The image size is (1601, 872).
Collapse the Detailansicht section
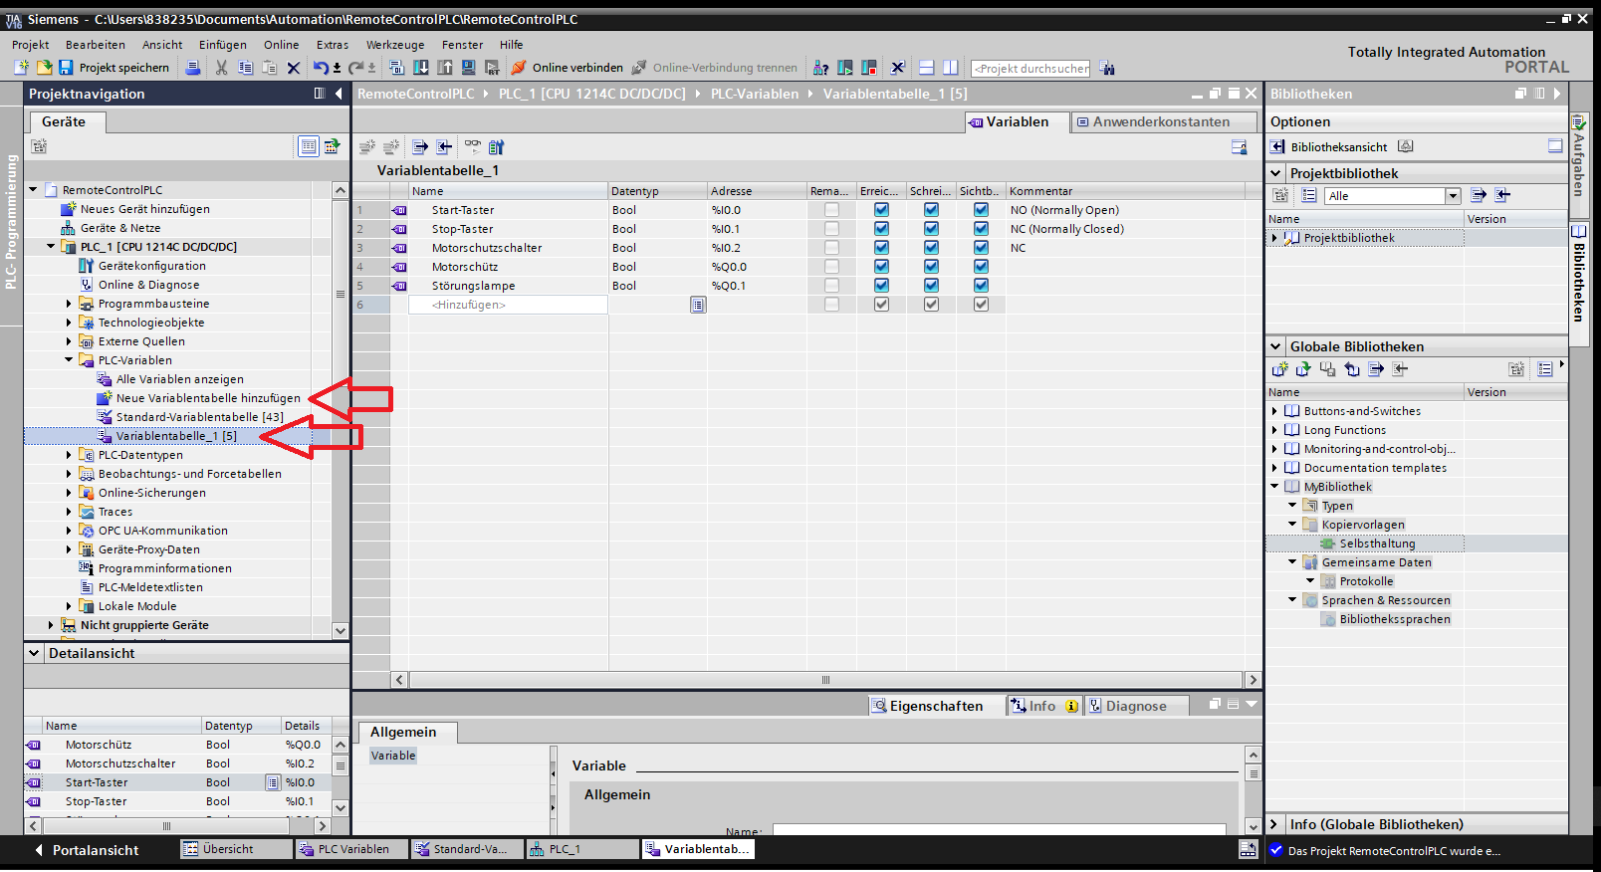(x=34, y=653)
